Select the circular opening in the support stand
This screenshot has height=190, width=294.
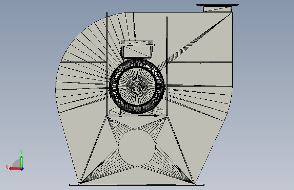137,147
